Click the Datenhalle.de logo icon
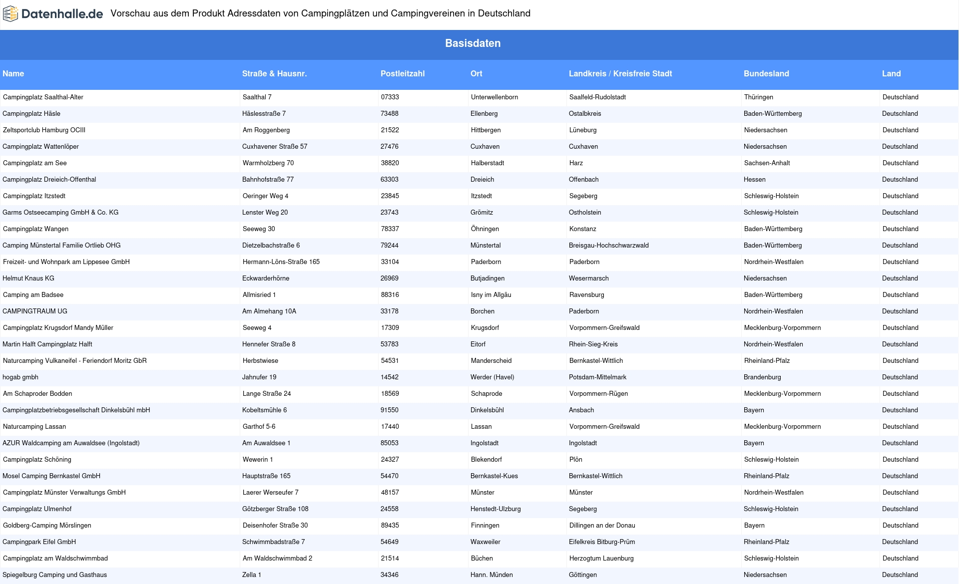959x584 pixels. 10,14
